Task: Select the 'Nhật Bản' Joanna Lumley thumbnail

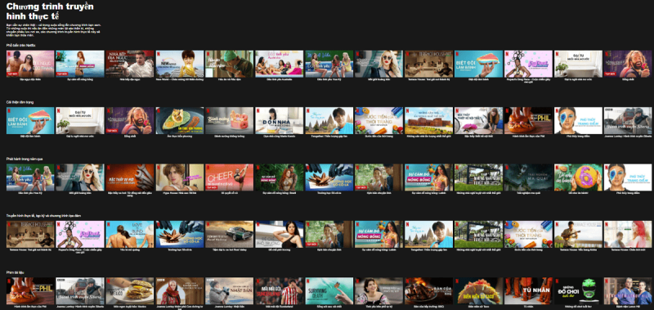Action: pos(230,291)
